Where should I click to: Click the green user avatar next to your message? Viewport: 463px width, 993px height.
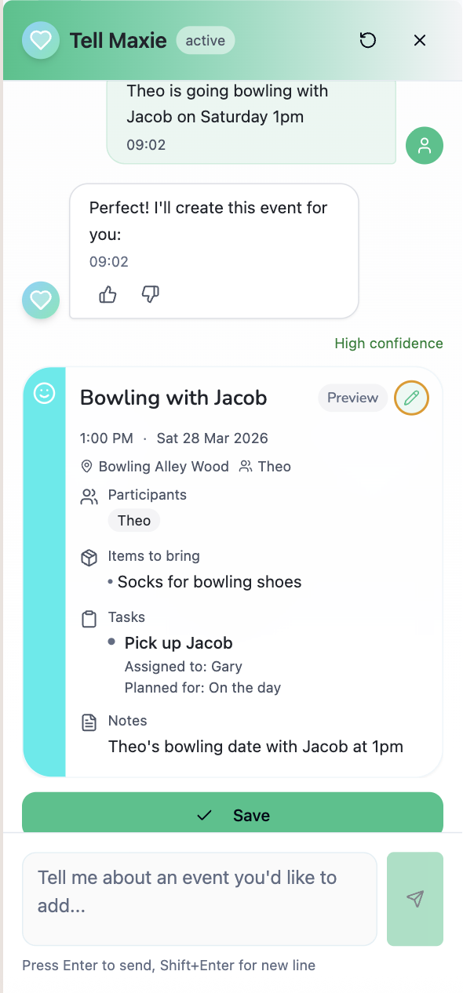point(425,146)
